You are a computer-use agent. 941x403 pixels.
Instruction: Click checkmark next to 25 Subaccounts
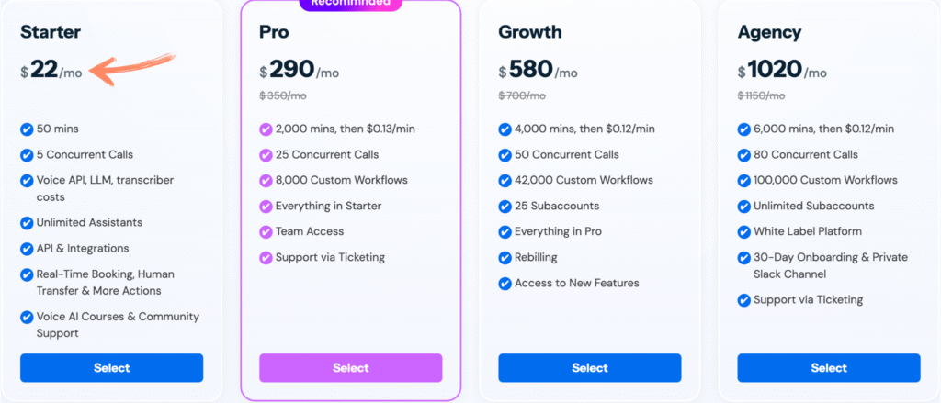505,207
